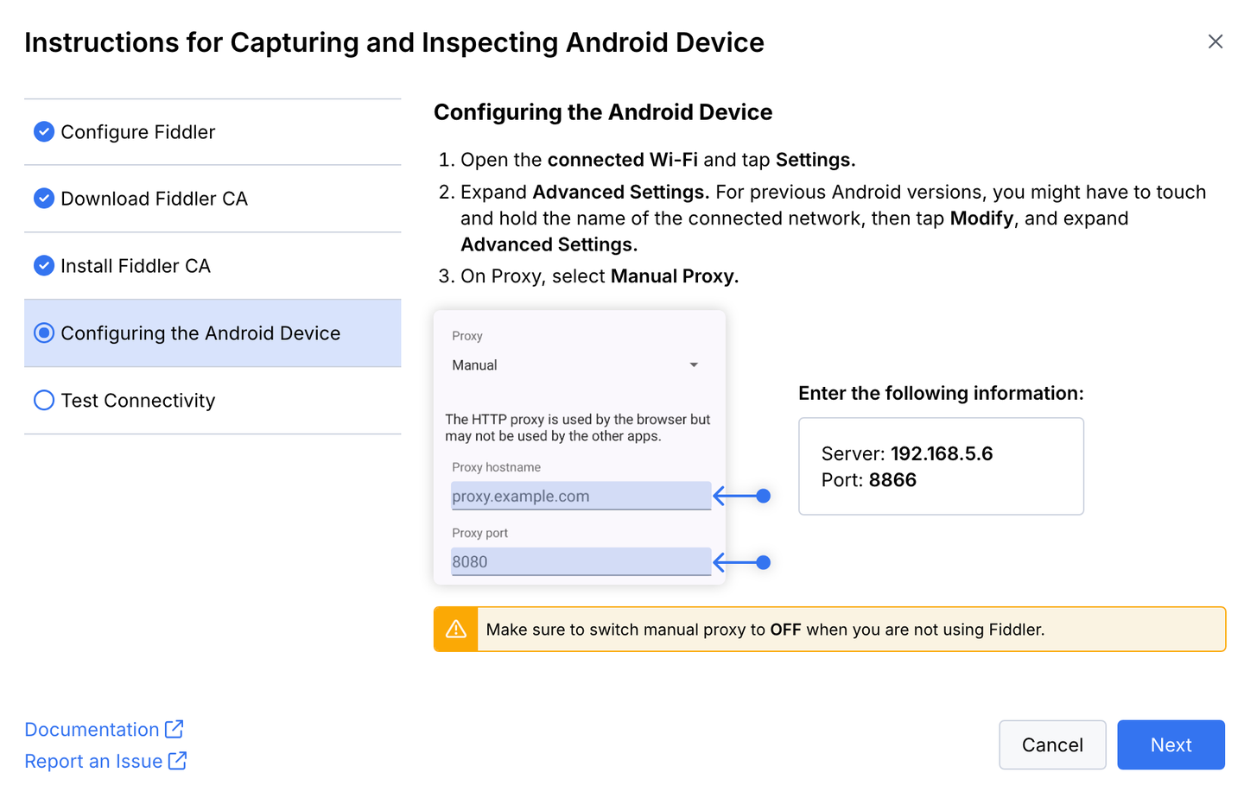Click the Download Fiddler CA checkmark icon
This screenshot has height=798, width=1244.
click(x=44, y=199)
